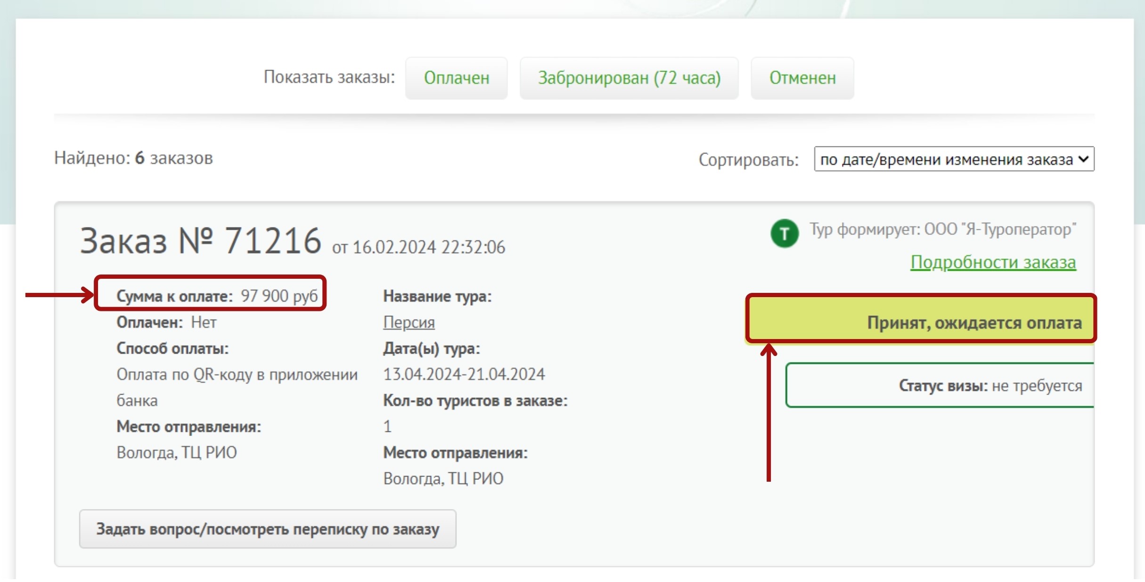The height and width of the screenshot is (582, 1145).
Task: Click the Сумма к оплате amount
Action: tap(279, 296)
